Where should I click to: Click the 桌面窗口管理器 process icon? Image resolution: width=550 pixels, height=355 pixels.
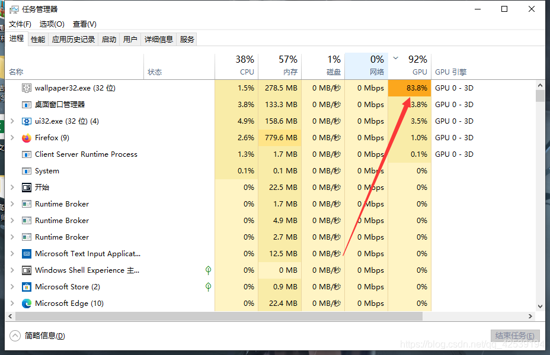[x=26, y=105]
